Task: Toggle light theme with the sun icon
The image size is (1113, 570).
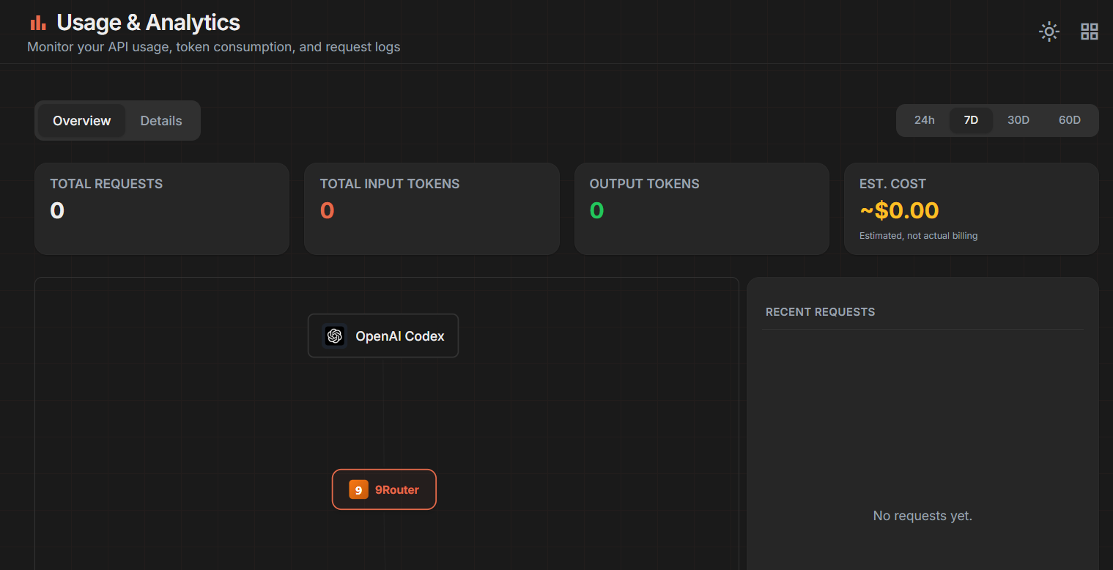Action: tap(1049, 32)
